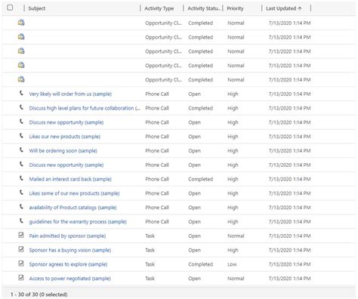Click Task type in Access to power negotiated row

pos(150,279)
